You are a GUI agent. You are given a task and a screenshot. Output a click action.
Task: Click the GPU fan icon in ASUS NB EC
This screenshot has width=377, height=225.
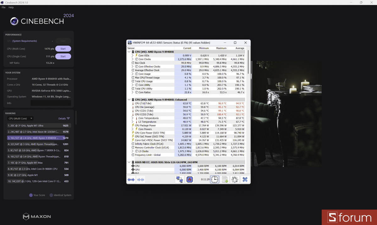(x=133, y=170)
